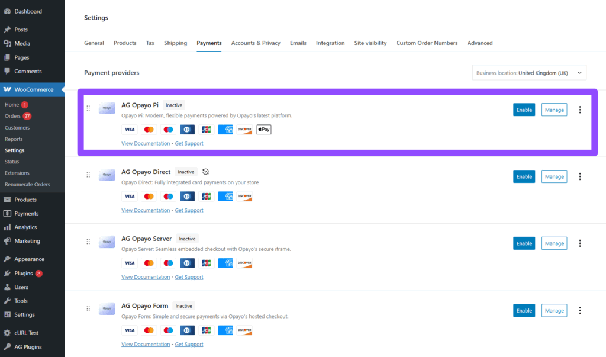The image size is (606, 357).
Task: Open Business location dropdown
Action: (x=529, y=73)
